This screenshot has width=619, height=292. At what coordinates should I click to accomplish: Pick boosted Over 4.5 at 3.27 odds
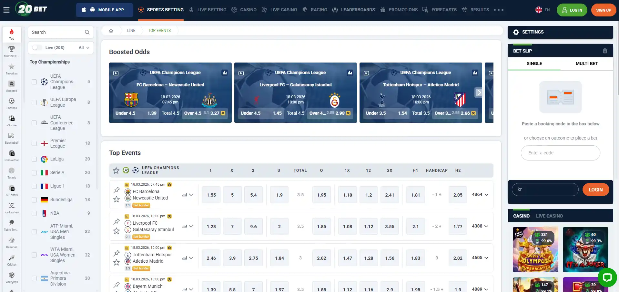pyautogui.click(x=205, y=113)
